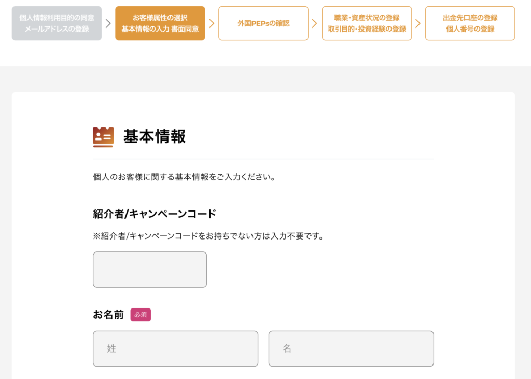The width and height of the screenshot is (531, 379).
Task: Click the pink 必須 required badge
Action: point(141,315)
